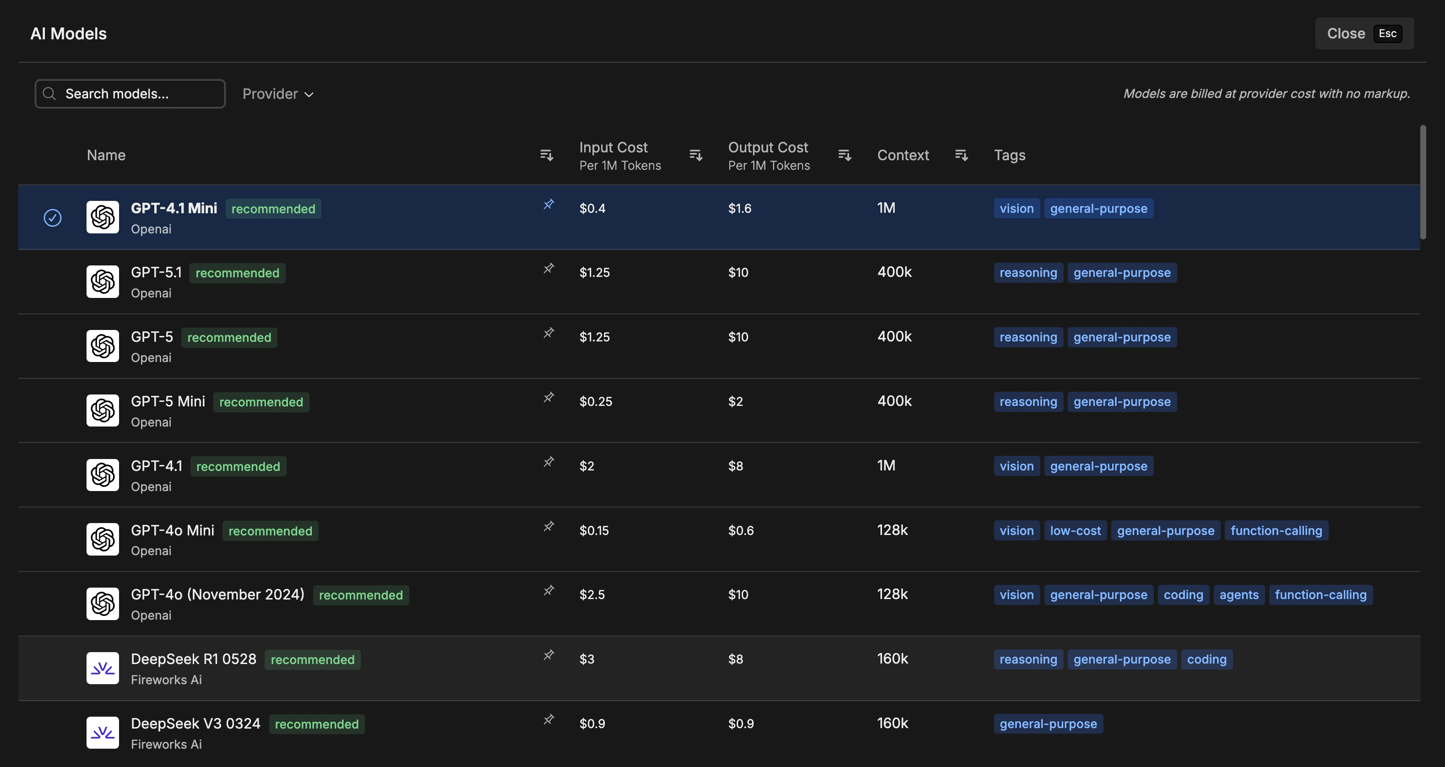Pin the GPT-4o Mini model
Image resolution: width=1445 pixels, height=767 pixels.
coord(548,526)
